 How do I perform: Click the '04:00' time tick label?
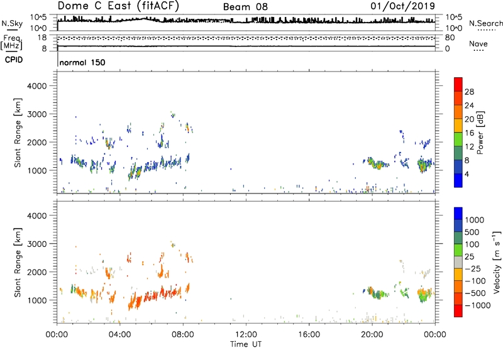[x=119, y=335]
